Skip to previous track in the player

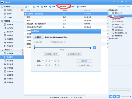point(111,97)
